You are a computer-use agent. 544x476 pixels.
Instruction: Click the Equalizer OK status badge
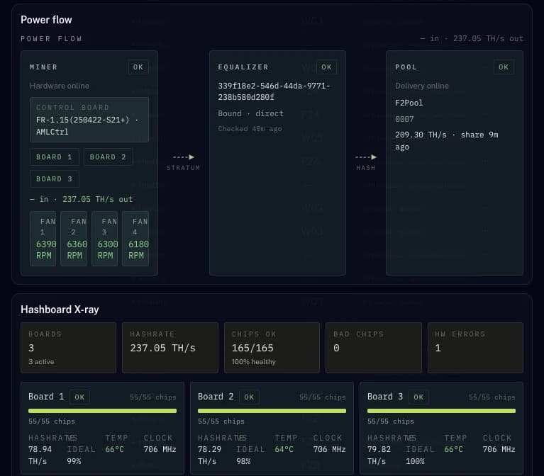(x=326, y=67)
